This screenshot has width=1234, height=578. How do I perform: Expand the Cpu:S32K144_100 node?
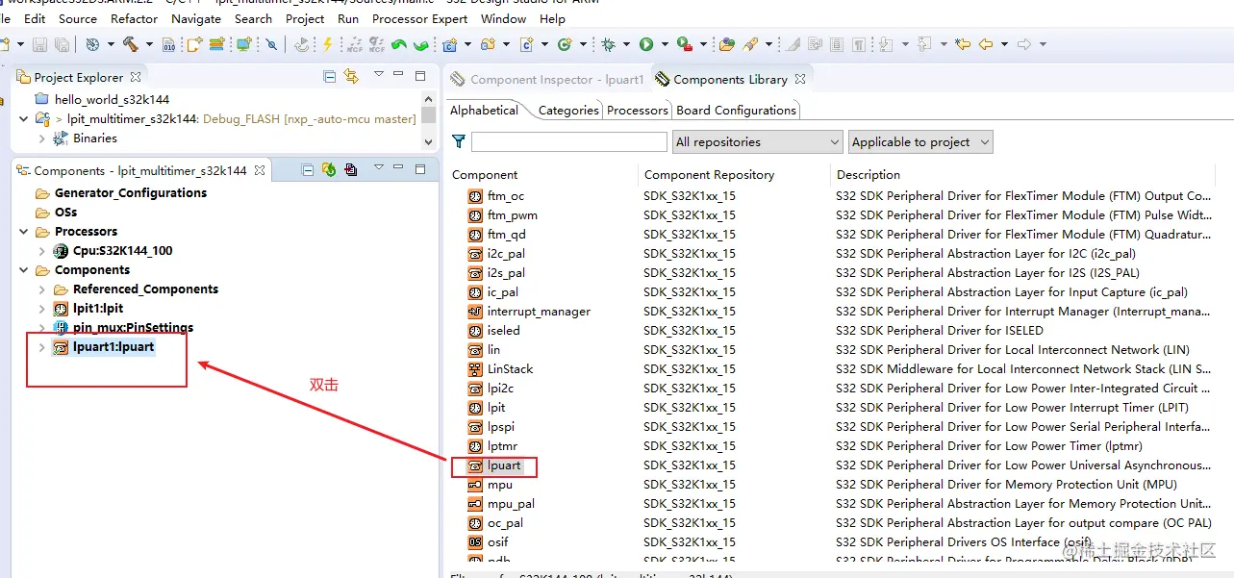[x=41, y=251]
